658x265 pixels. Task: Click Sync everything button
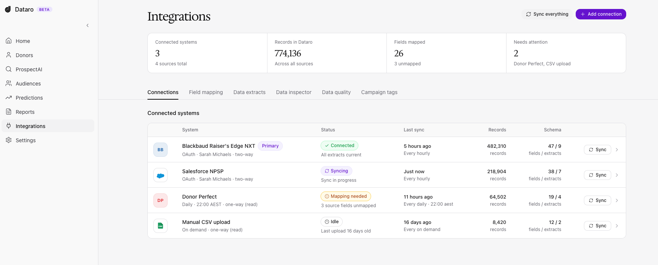coord(547,14)
